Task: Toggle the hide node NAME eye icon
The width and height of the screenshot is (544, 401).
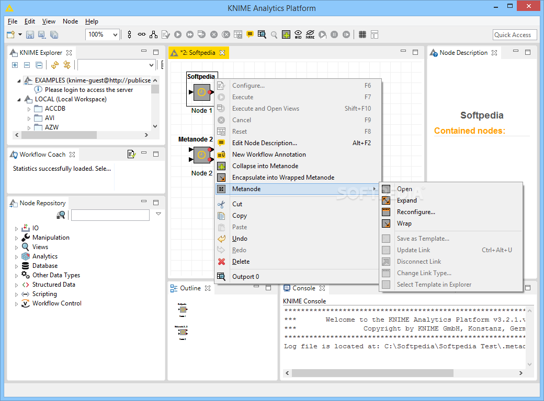Action: [x=310, y=34]
